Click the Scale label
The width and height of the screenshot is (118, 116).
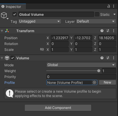pyautogui.click(x=9, y=50)
